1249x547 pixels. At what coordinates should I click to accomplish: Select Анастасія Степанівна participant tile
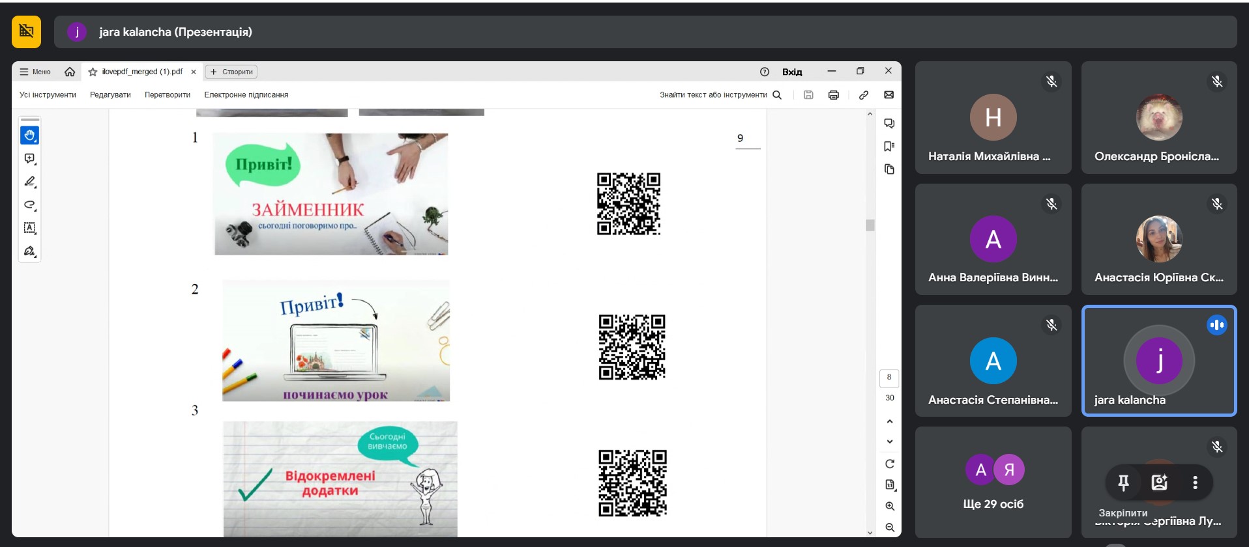click(993, 361)
